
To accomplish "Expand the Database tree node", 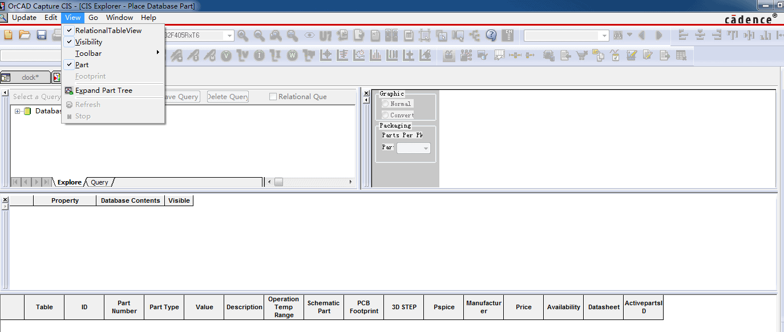I will [x=18, y=111].
